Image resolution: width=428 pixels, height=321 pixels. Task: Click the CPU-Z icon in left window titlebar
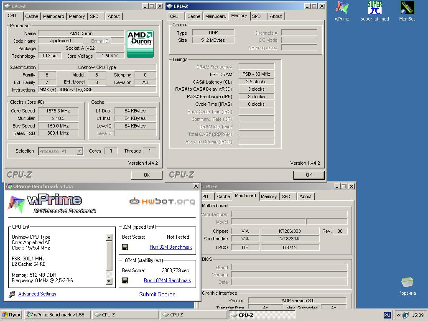(x=8, y=6)
